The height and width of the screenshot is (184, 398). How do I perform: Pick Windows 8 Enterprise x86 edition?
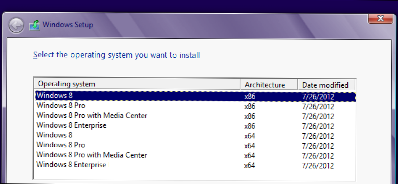[x=71, y=125]
